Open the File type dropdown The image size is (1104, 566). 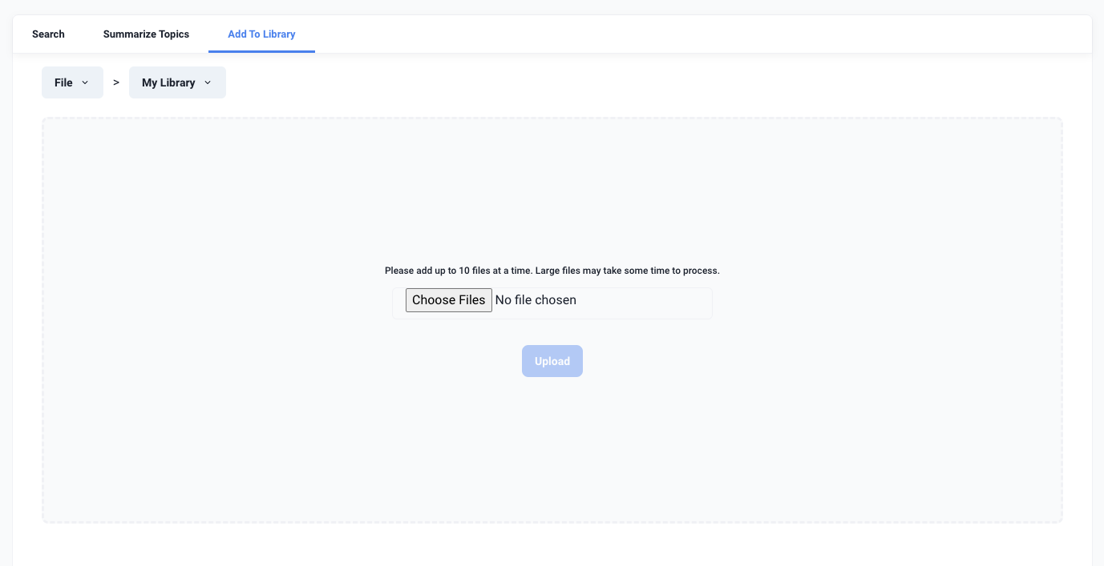[x=72, y=82]
